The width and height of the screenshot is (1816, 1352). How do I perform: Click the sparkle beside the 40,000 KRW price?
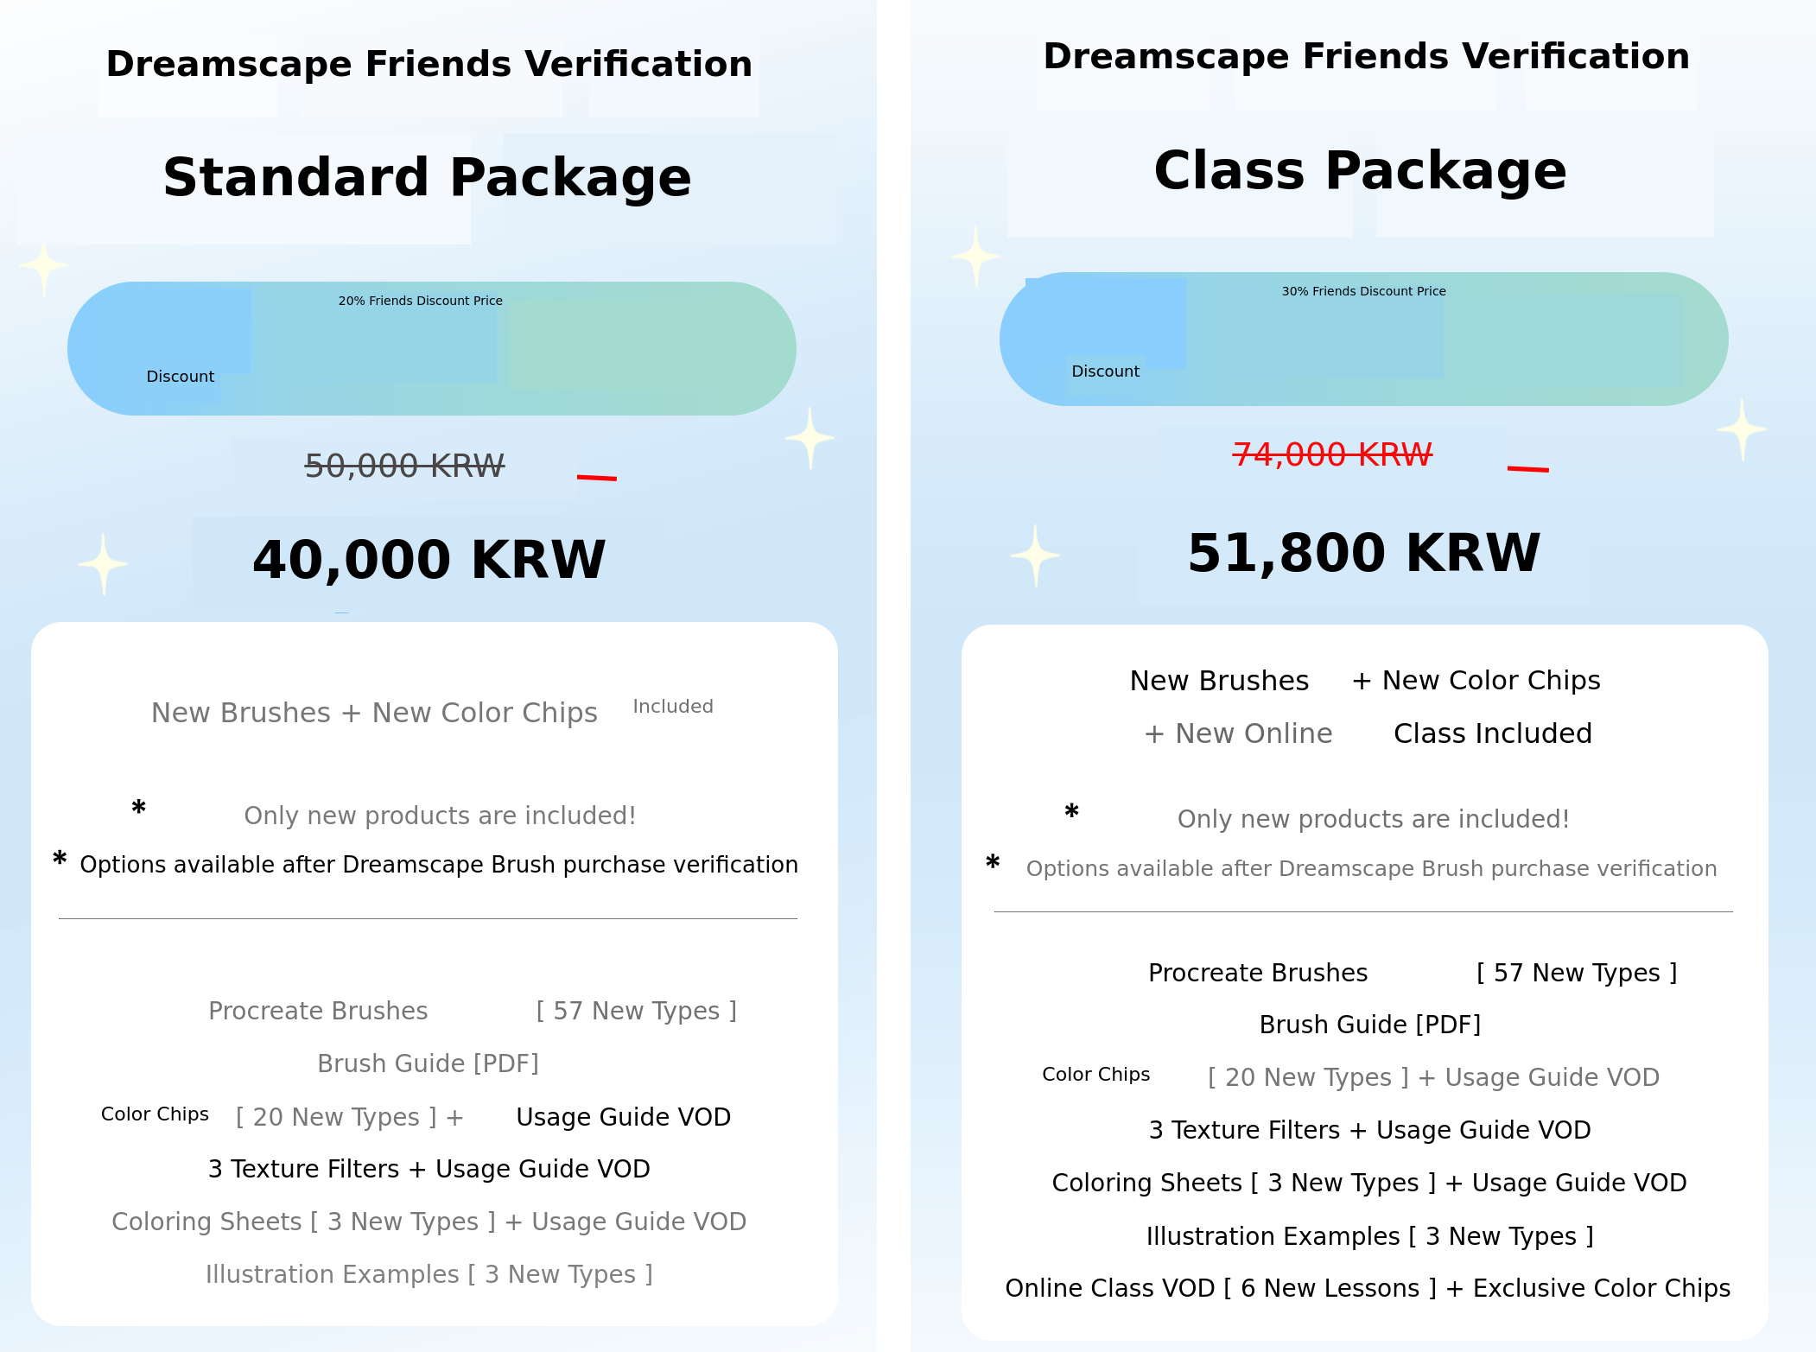click(x=104, y=563)
